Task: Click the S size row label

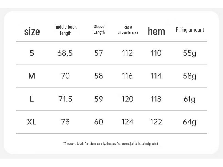Action: 32,53
